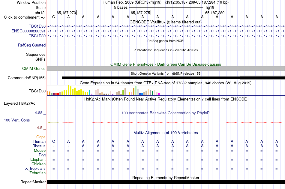
Task: Click the RefSeq Curated intron line
Action: (x=166, y=45)
